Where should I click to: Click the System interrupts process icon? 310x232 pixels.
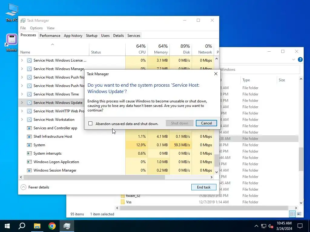(29, 153)
